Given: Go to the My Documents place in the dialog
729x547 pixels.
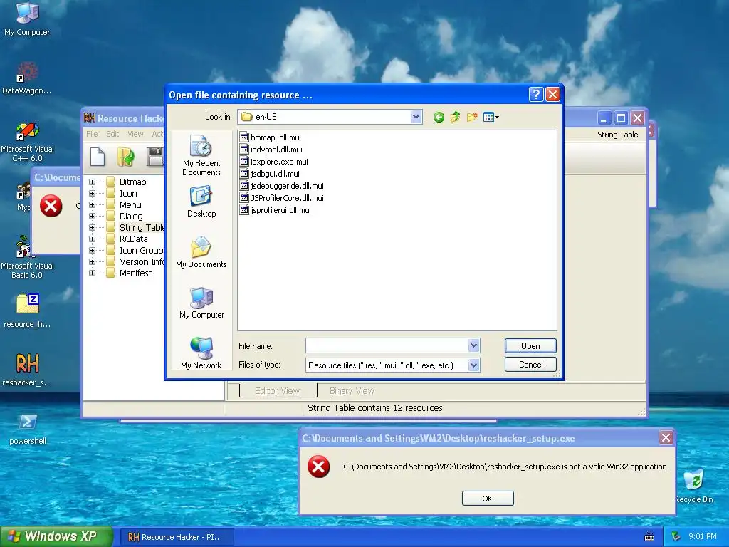Looking at the screenshot, I should pos(201,252).
